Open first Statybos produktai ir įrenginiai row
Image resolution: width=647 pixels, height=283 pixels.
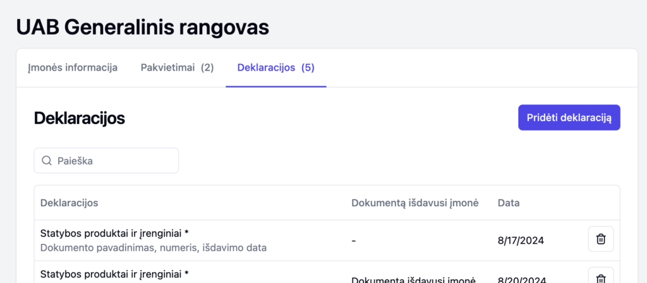click(327, 240)
